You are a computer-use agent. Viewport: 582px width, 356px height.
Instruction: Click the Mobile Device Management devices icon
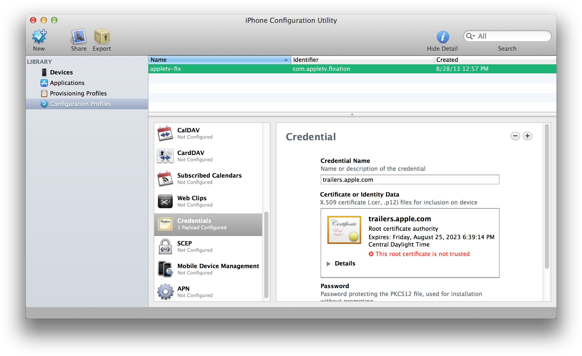tap(165, 269)
